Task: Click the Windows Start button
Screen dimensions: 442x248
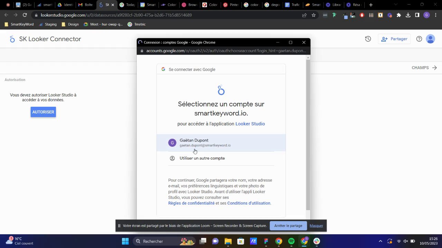Action: tap(125, 241)
